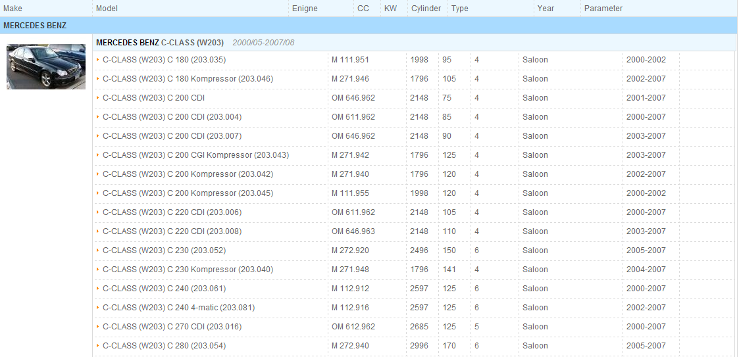739x357 pixels.
Task: Open C 230 Kompressor (203.040) model link
Action: coord(188,270)
